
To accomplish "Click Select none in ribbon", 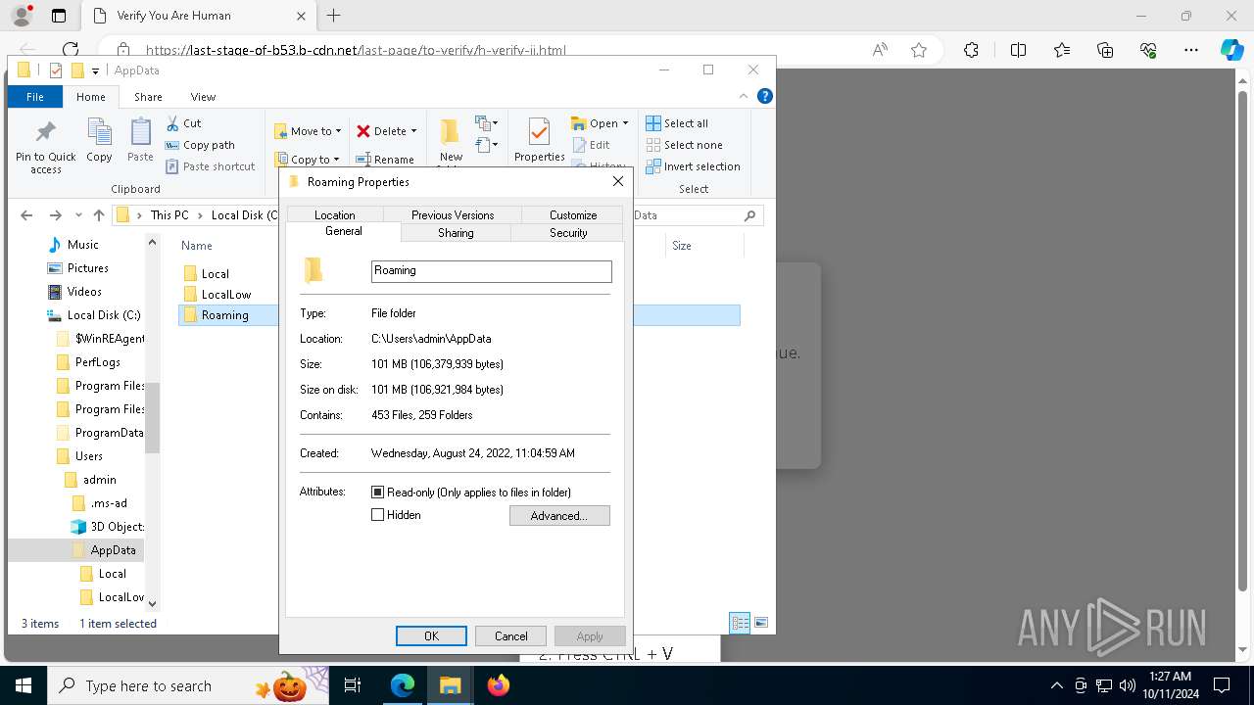I will pyautogui.click(x=684, y=145).
